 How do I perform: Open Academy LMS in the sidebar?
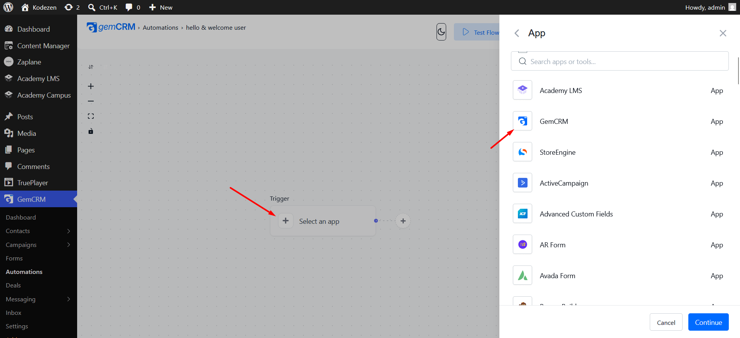(39, 78)
